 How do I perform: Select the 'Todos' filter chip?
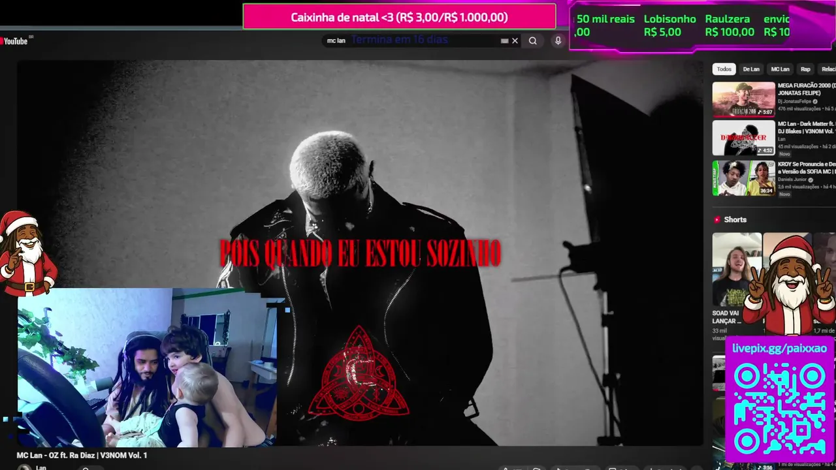tap(724, 69)
